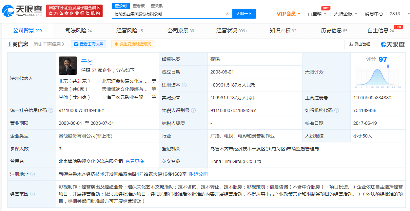Image resolution: width=410 pixels, height=211 pixels.
Task: Open the 经营状况 tab
Action: pos(232,31)
